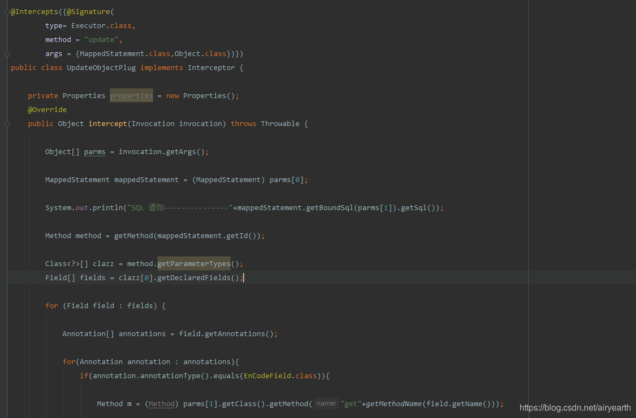The height and width of the screenshot is (418, 636).
Task: Click the Executor class reference
Action: [x=88, y=25]
